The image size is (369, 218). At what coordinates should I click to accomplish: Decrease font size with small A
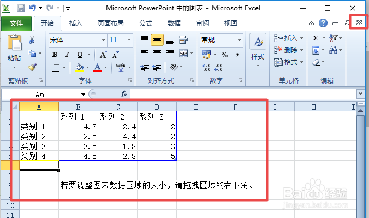point(115,55)
